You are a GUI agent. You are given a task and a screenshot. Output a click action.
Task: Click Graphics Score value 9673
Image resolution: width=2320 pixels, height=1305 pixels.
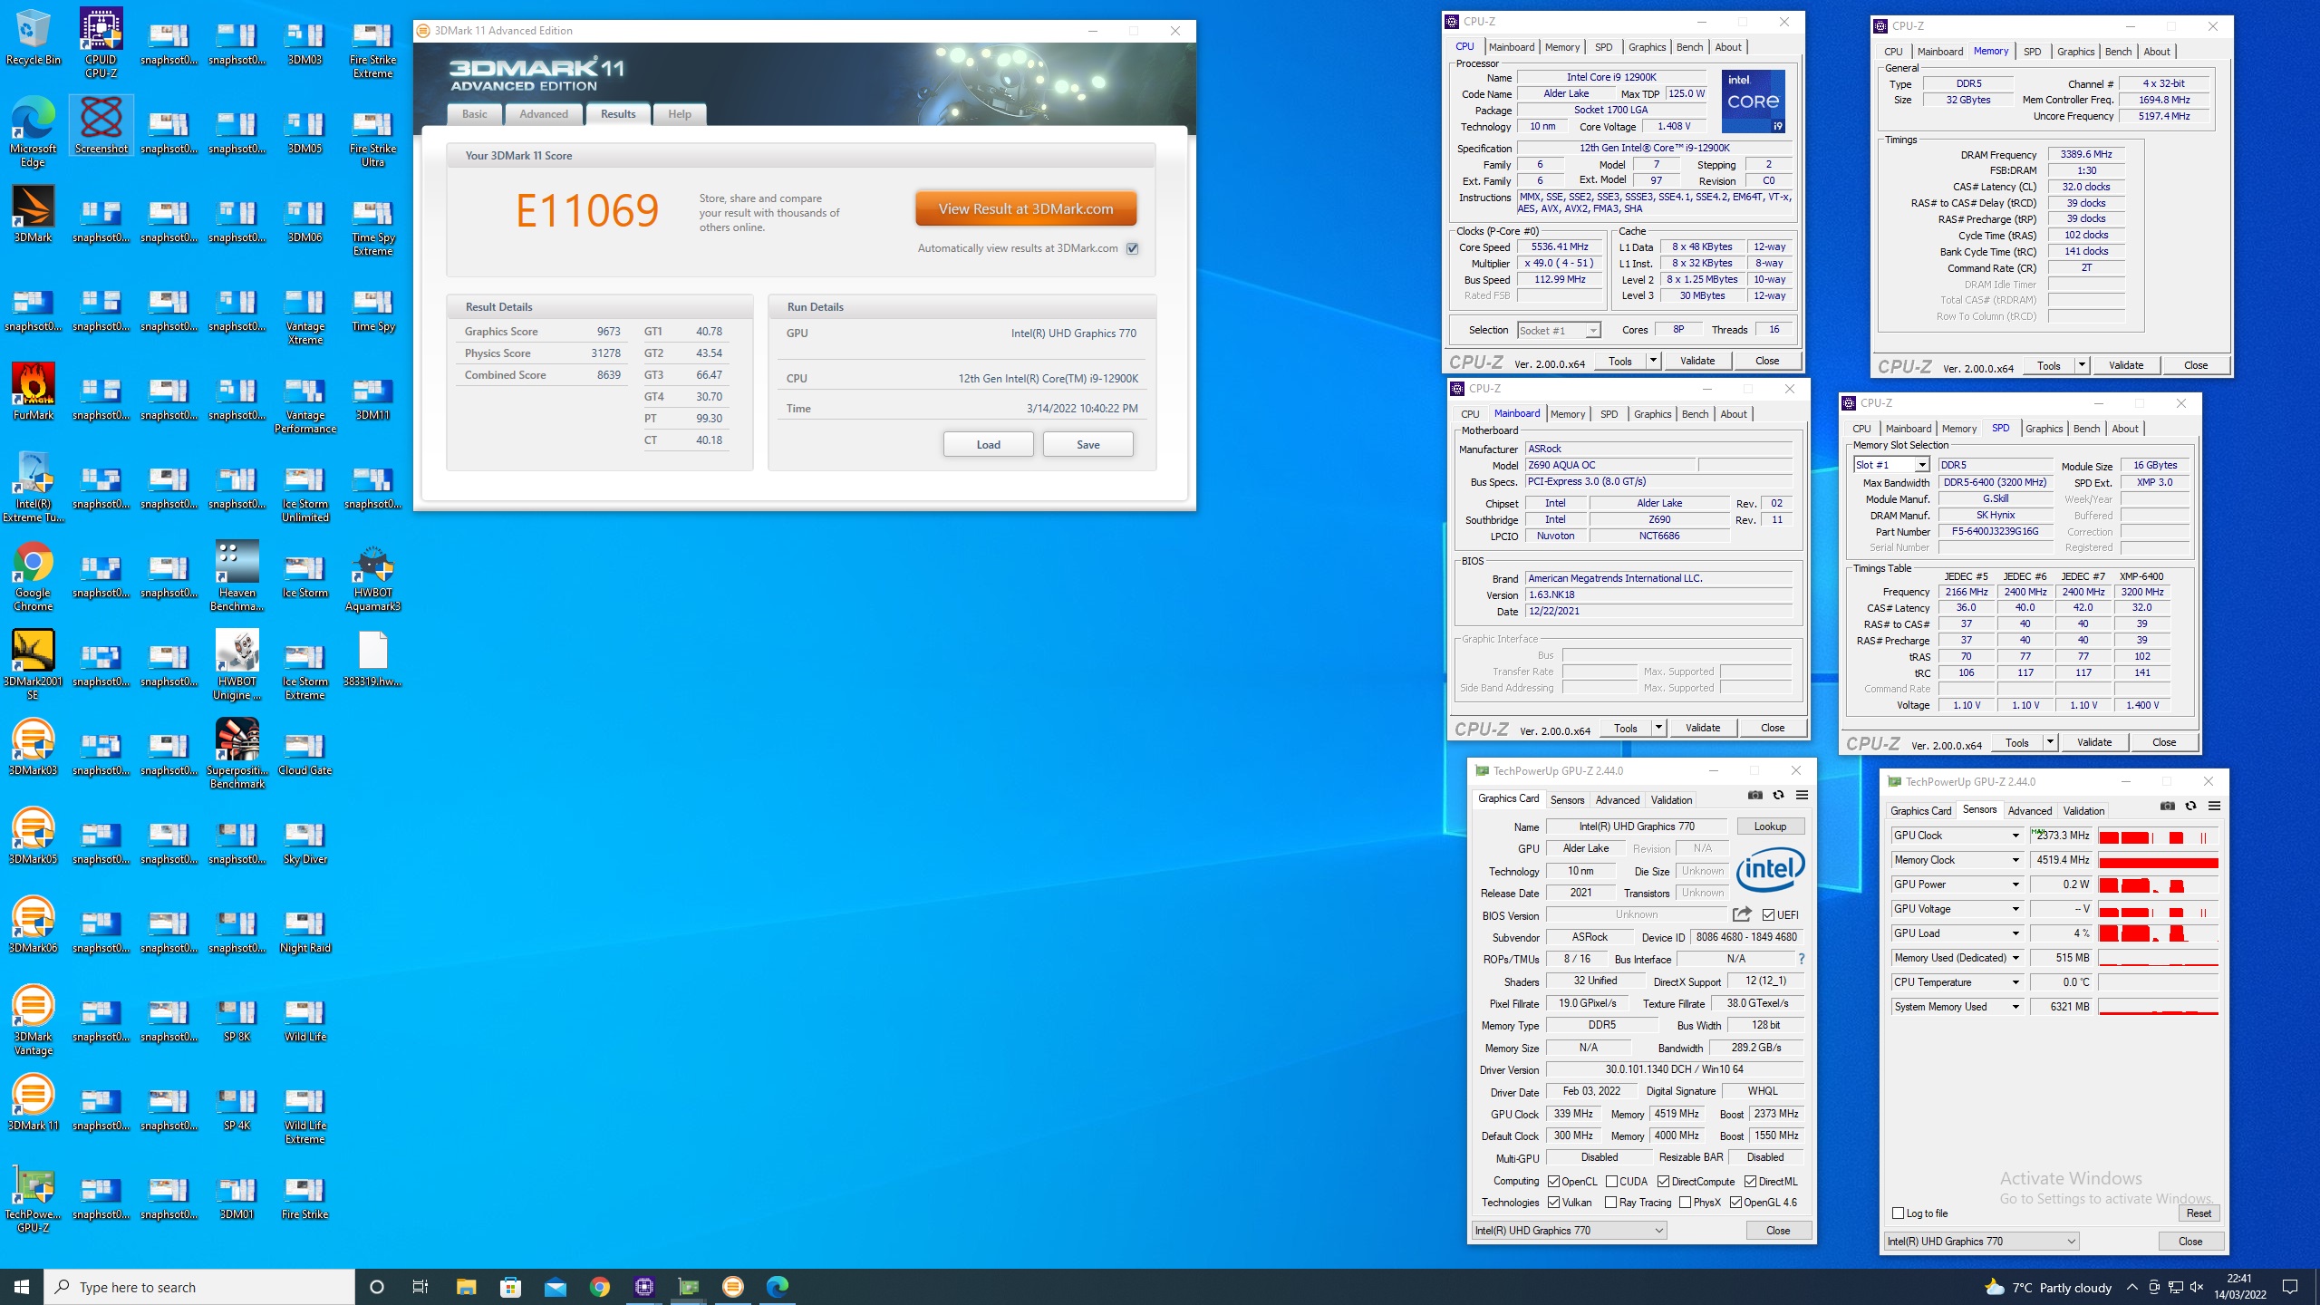click(x=609, y=332)
